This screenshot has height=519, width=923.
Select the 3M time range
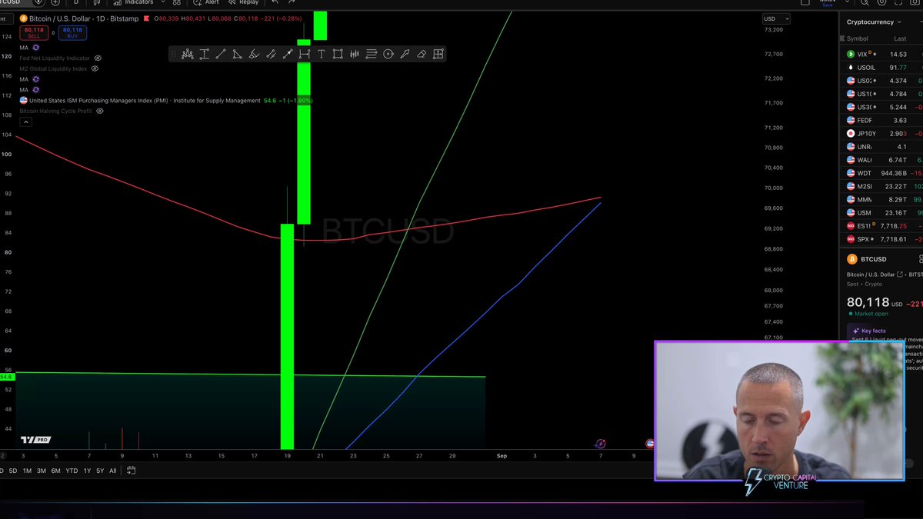tap(42, 471)
